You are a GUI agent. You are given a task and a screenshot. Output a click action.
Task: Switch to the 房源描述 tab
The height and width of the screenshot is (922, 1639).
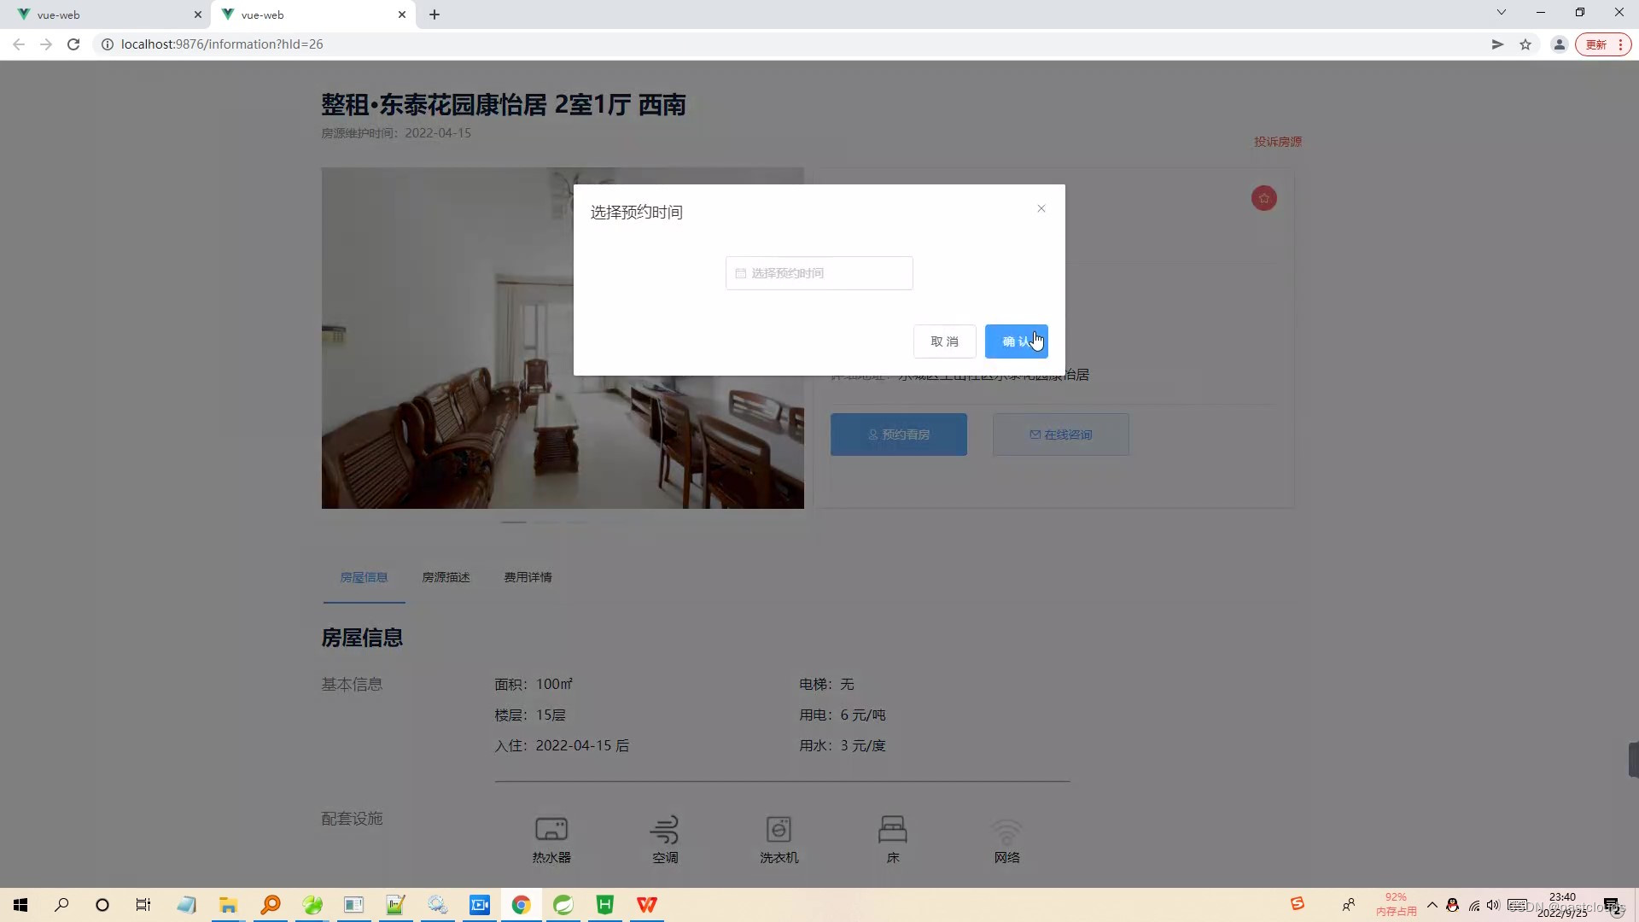(x=446, y=577)
